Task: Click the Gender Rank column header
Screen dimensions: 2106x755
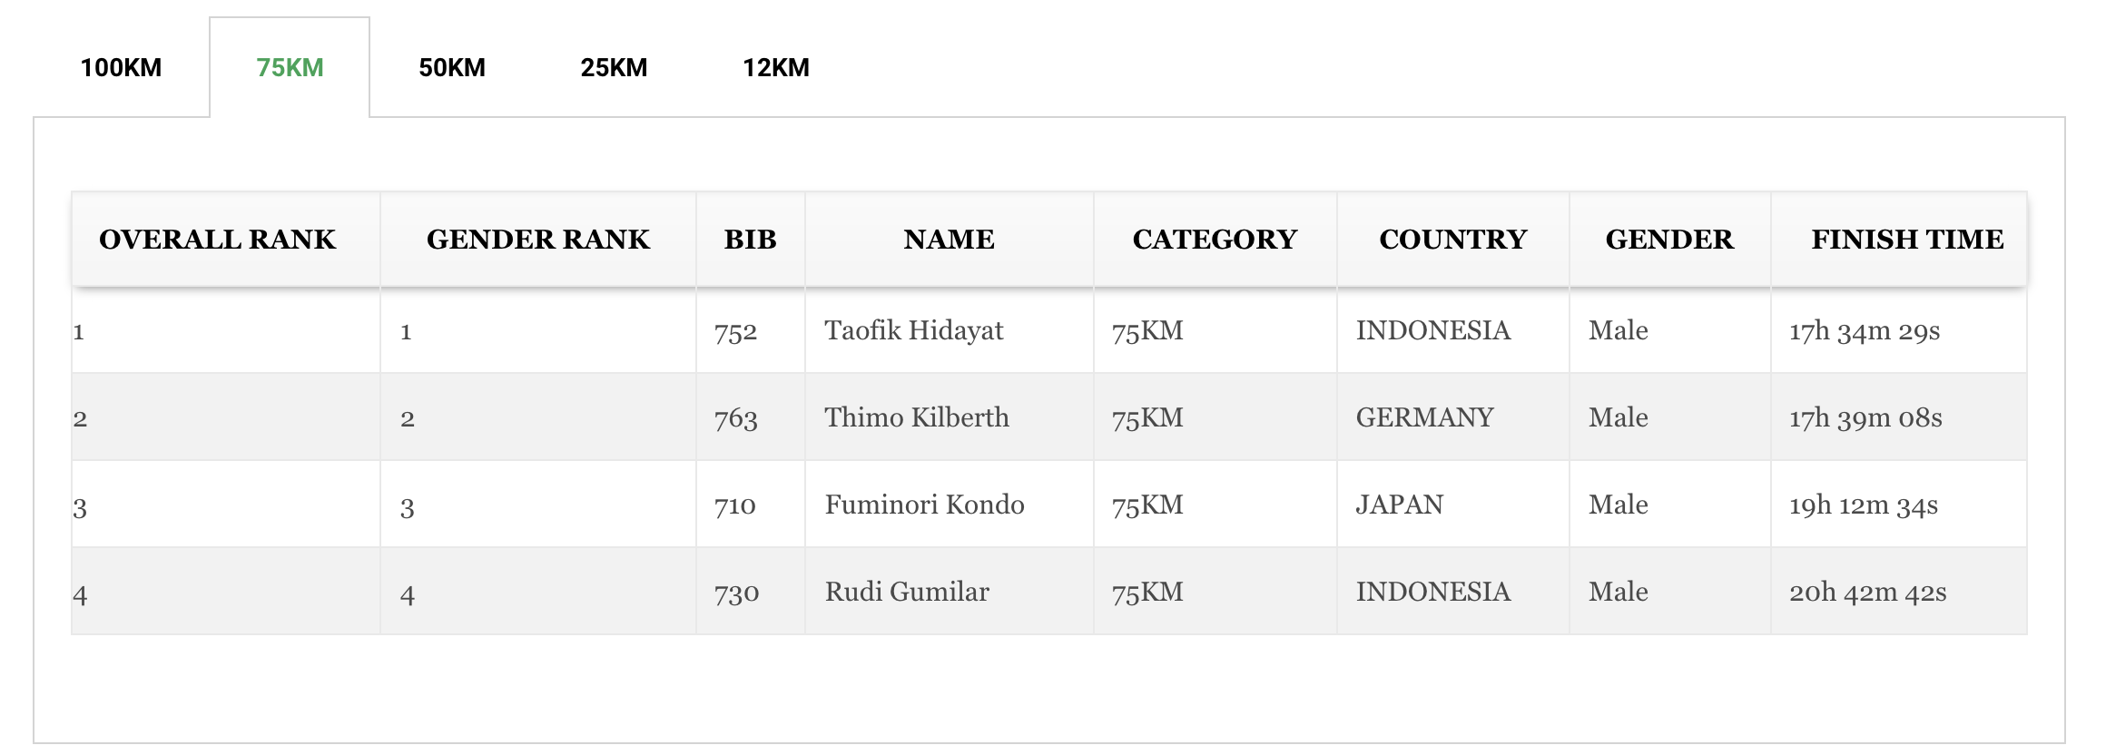Action: [538, 240]
